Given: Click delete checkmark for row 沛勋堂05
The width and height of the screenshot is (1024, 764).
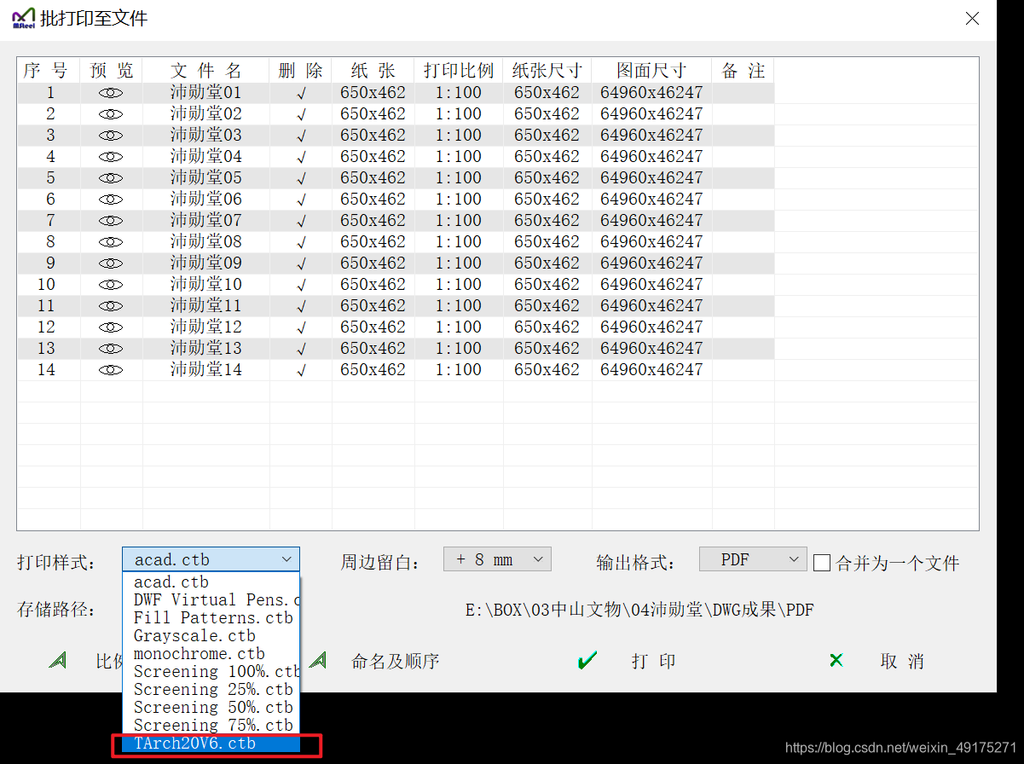Looking at the screenshot, I should click(301, 179).
